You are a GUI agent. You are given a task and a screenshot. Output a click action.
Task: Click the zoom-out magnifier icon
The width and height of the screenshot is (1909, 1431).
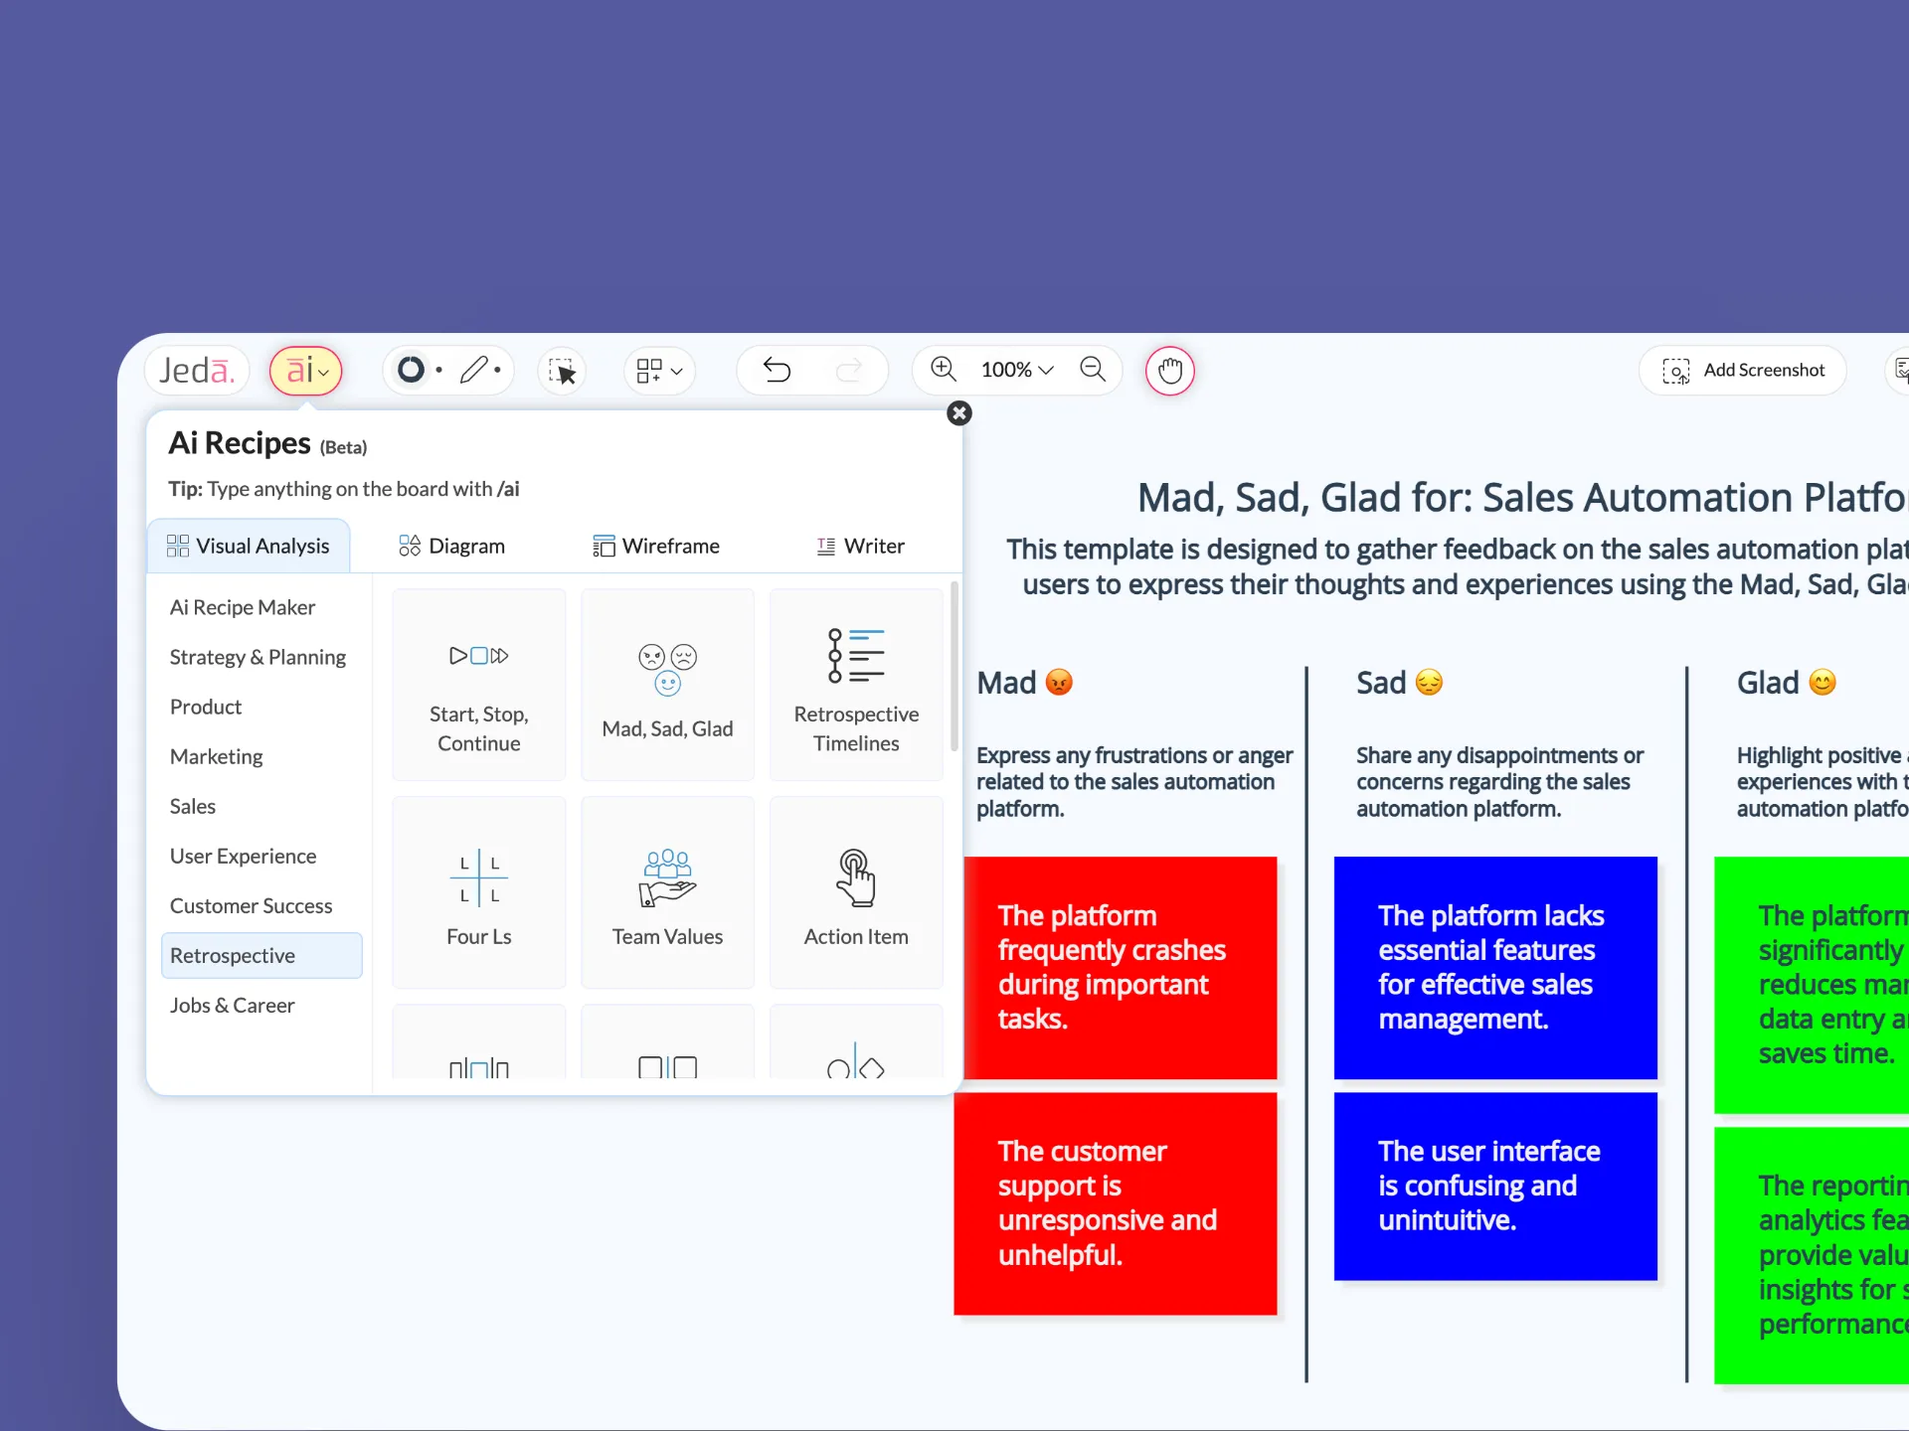tap(1093, 369)
